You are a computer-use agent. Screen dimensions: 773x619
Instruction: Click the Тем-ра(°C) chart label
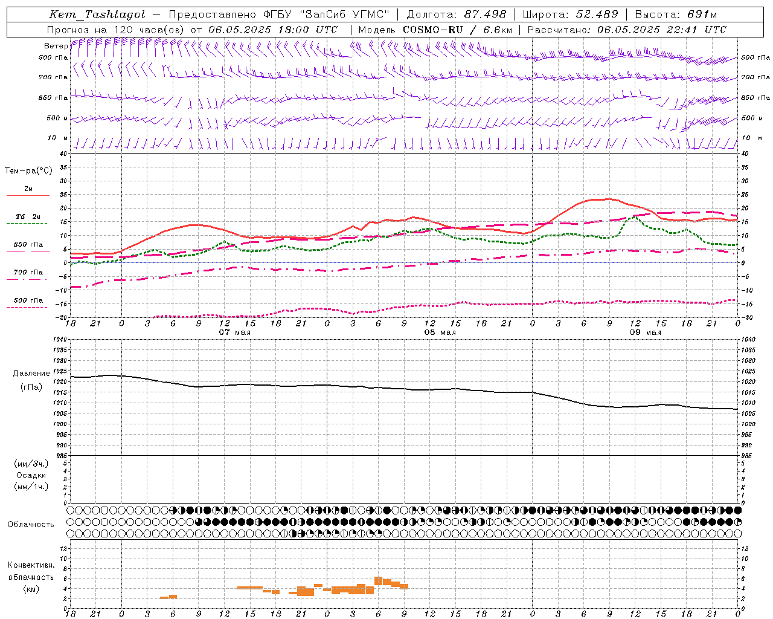[28, 171]
